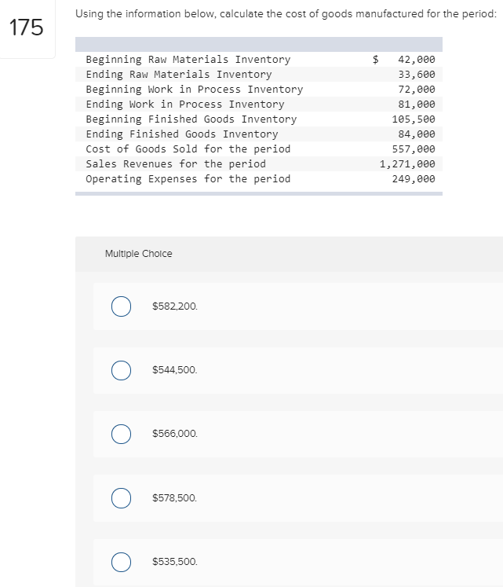Click the Ending Finished Goods Inventory row
This screenshot has height=587, width=503.
point(181,134)
